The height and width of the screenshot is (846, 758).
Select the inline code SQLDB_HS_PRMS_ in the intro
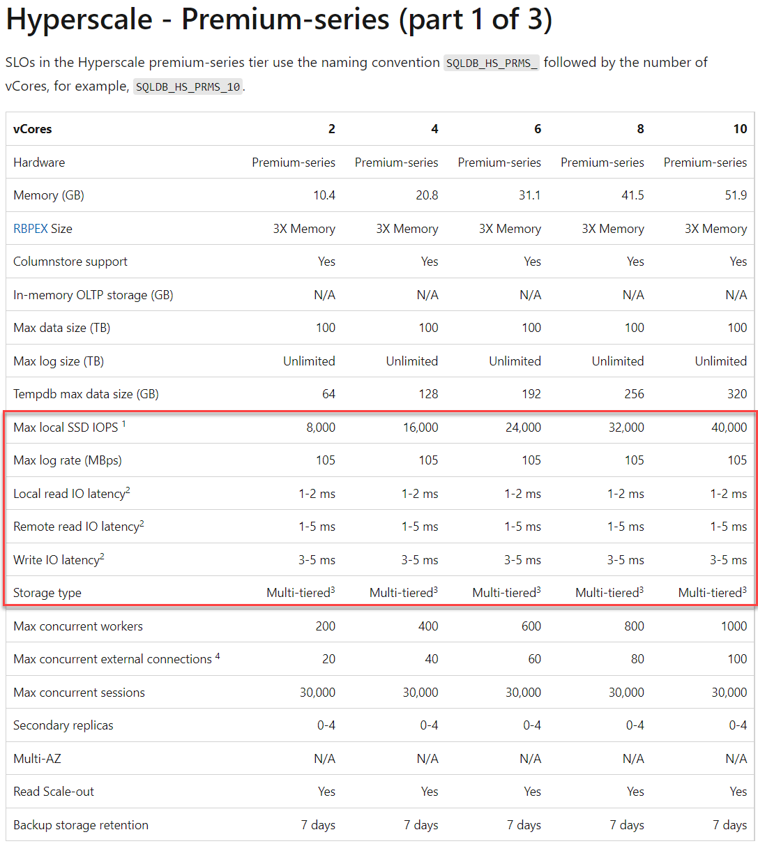(492, 63)
